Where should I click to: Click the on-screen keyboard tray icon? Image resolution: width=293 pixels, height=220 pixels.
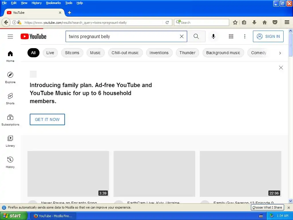pos(261,216)
